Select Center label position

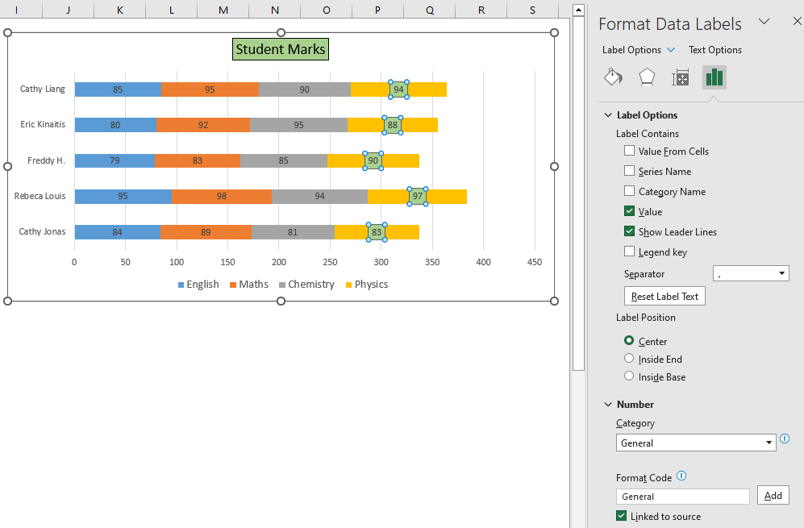tap(629, 340)
